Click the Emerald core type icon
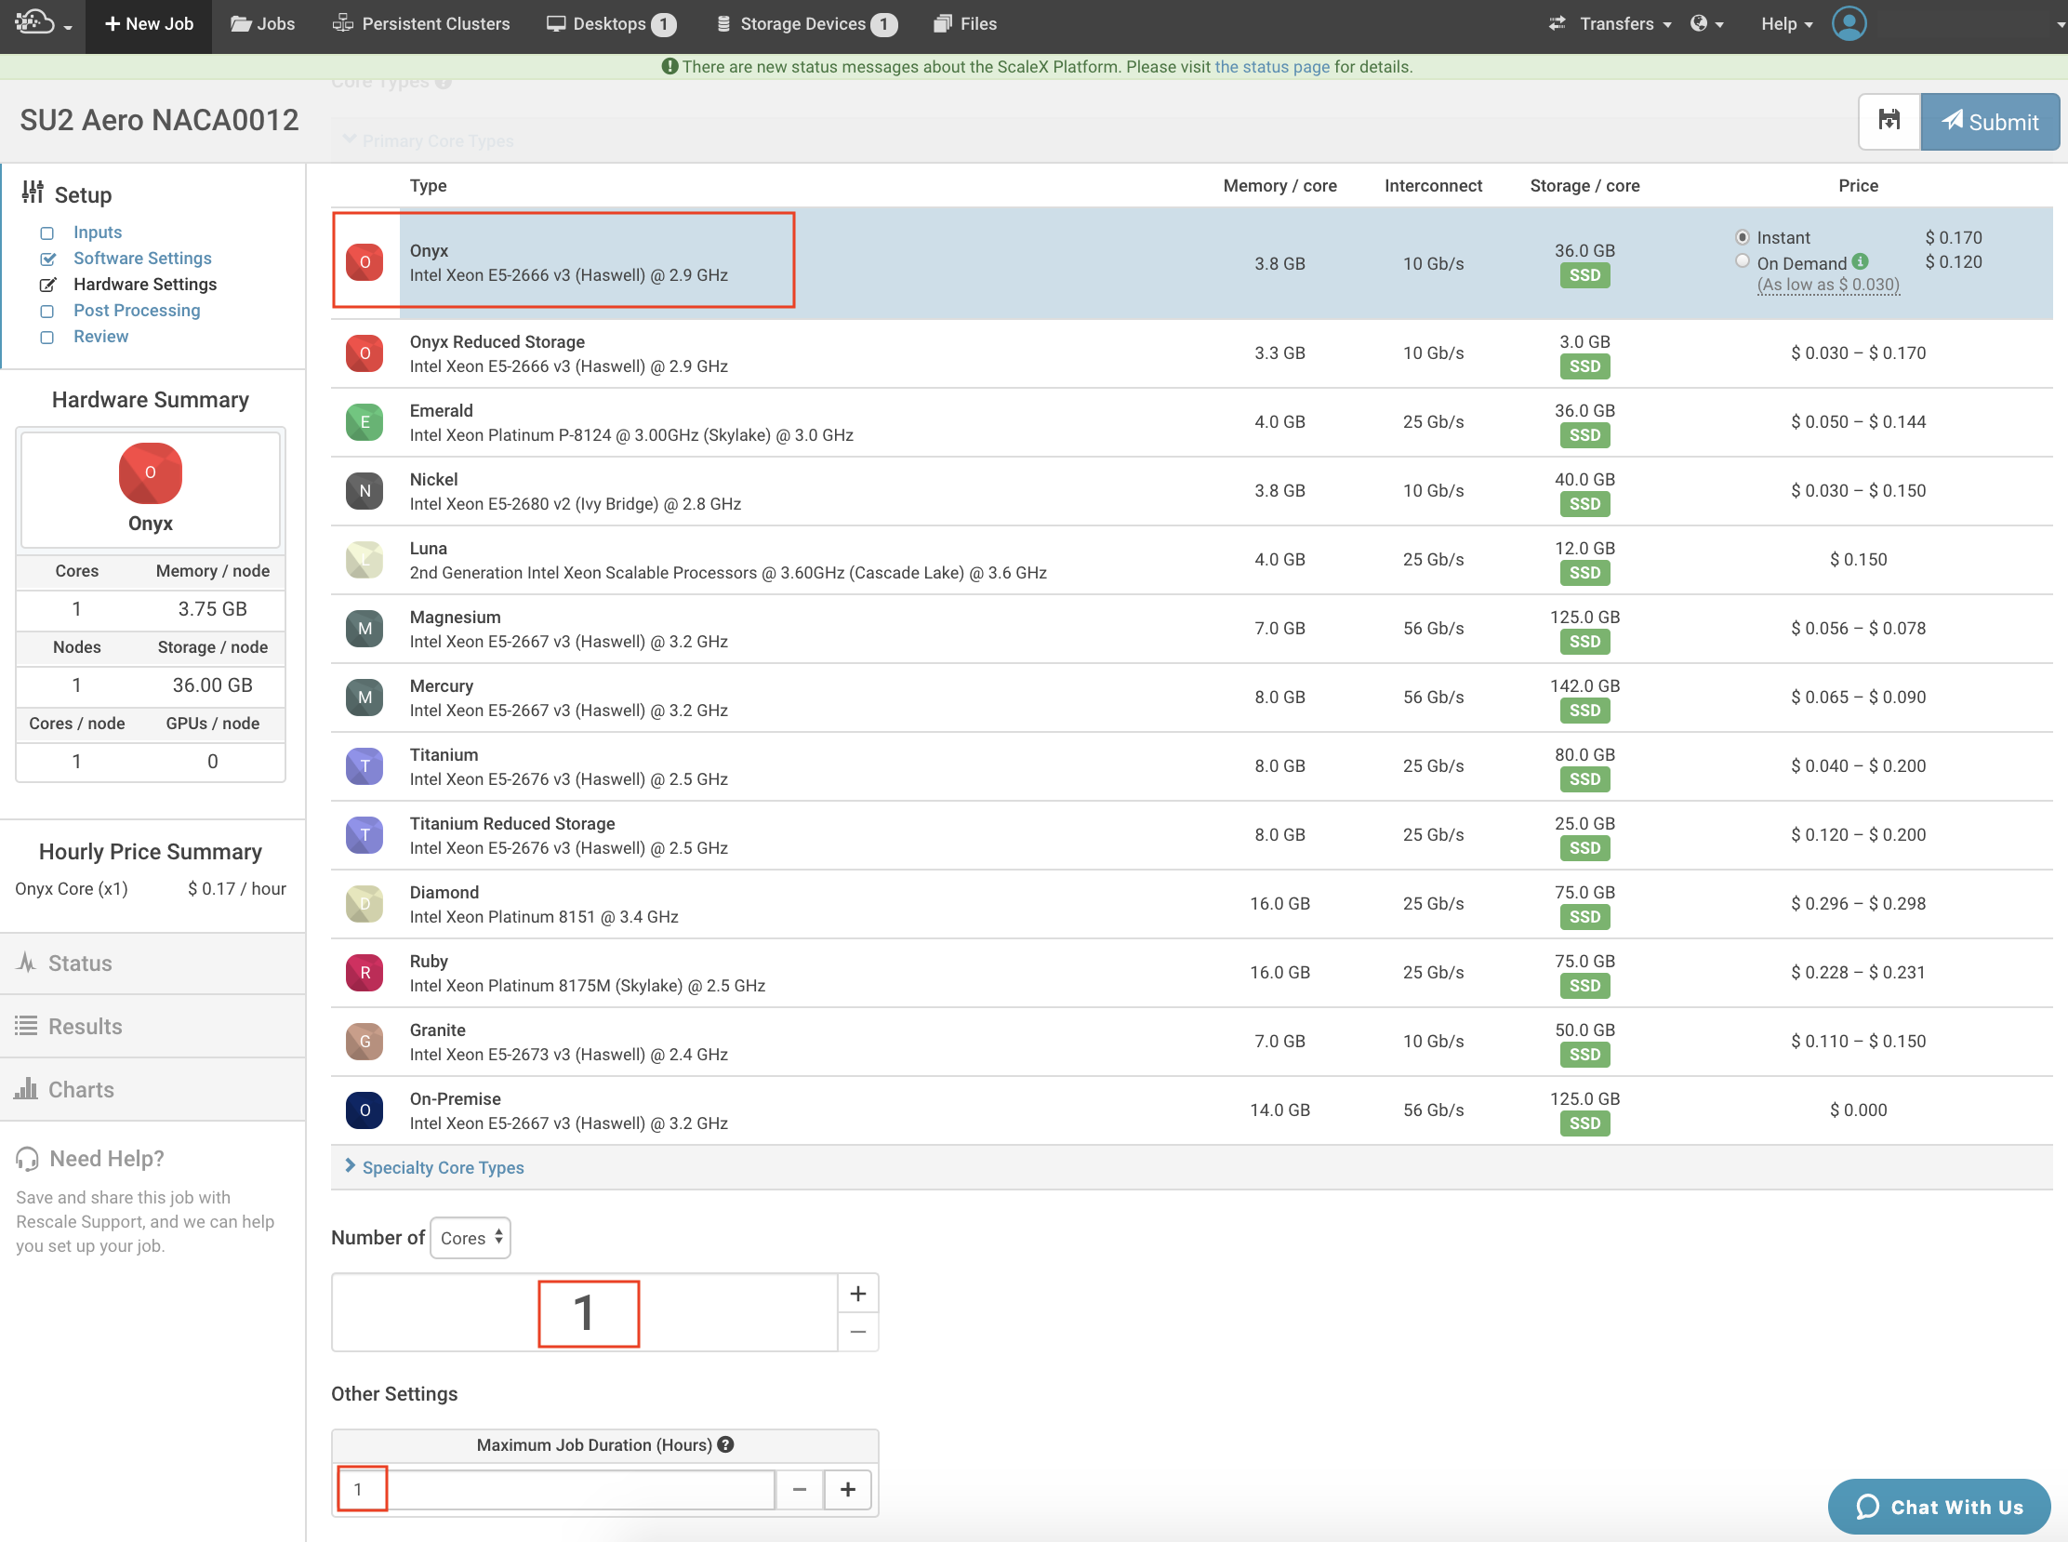This screenshot has height=1542, width=2068. 364,422
